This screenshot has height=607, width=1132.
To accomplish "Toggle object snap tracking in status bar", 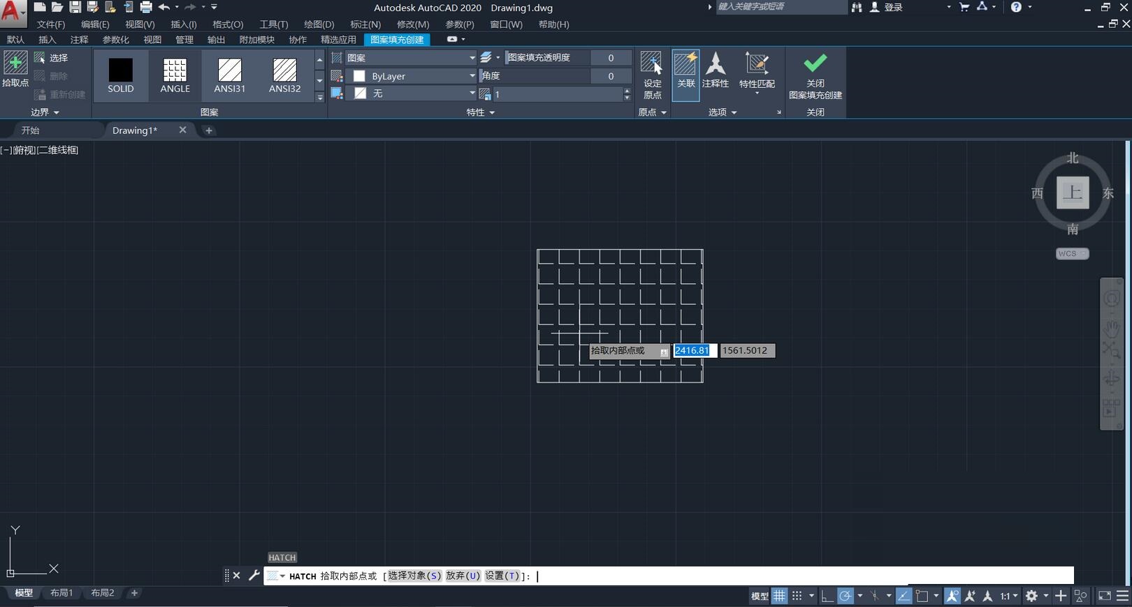I will (x=904, y=596).
